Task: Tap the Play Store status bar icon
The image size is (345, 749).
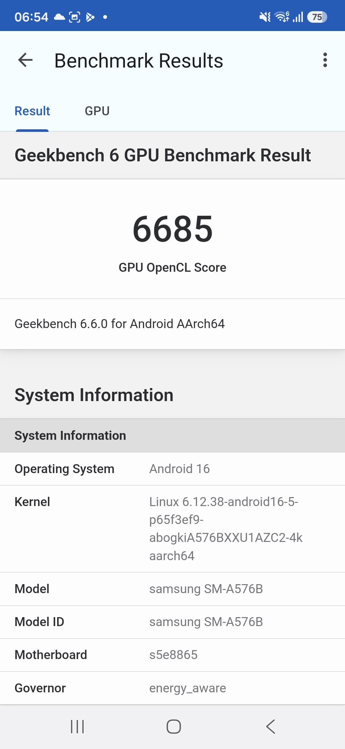Action: 90,17
